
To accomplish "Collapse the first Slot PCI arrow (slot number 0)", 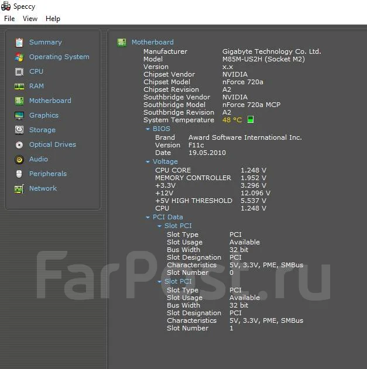I will [x=159, y=226].
